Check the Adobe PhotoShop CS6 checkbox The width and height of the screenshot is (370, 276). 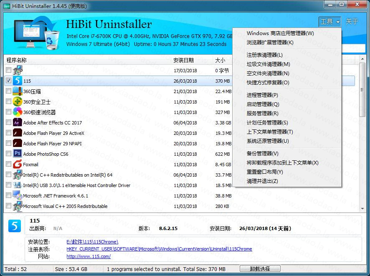coord(8,153)
